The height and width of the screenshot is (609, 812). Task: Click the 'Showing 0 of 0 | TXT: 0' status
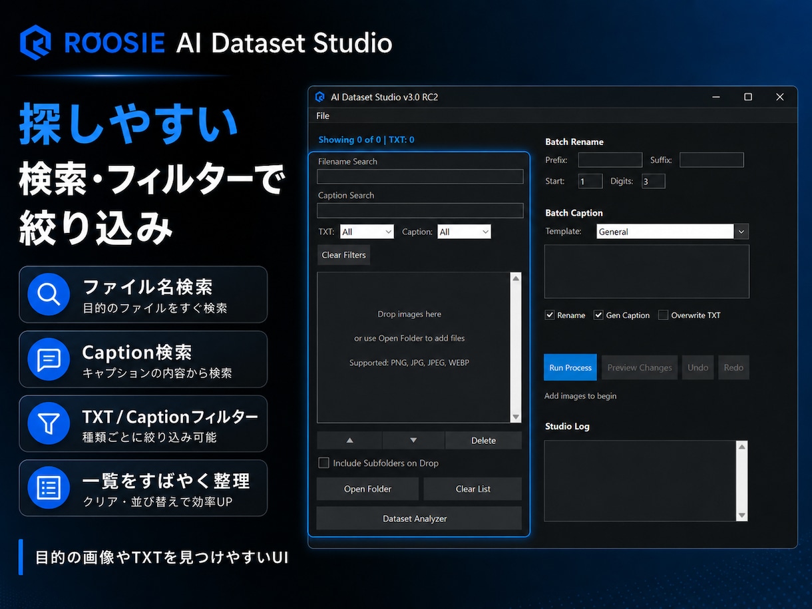coord(366,140)
